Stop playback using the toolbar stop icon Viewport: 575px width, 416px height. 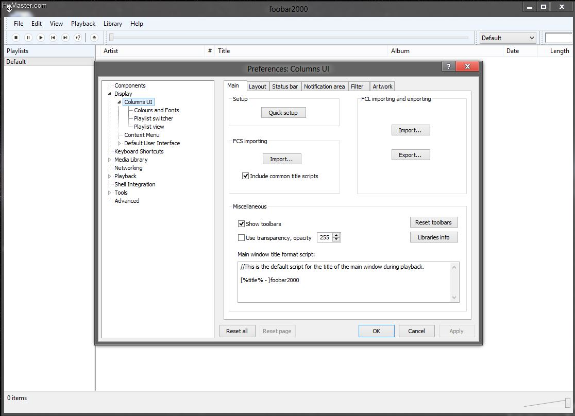(x=16, y=38)
